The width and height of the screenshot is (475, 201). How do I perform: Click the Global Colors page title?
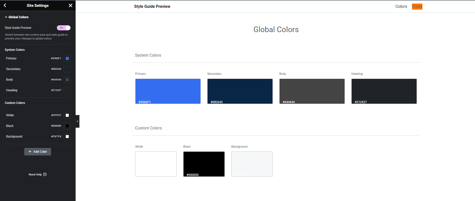pyautogui.click(x=276, y=30)
